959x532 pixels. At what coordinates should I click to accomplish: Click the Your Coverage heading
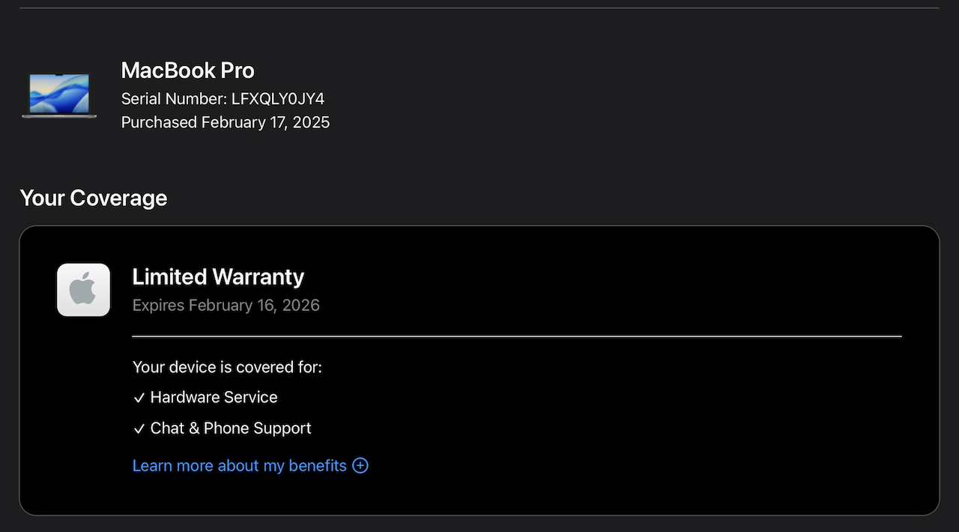point(94,198)
